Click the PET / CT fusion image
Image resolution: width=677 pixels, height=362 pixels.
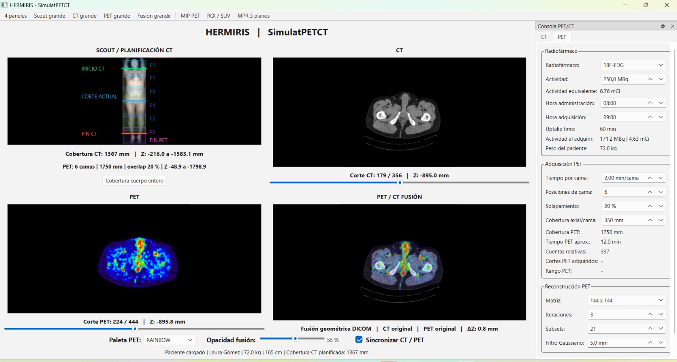(x=399, y=262)
